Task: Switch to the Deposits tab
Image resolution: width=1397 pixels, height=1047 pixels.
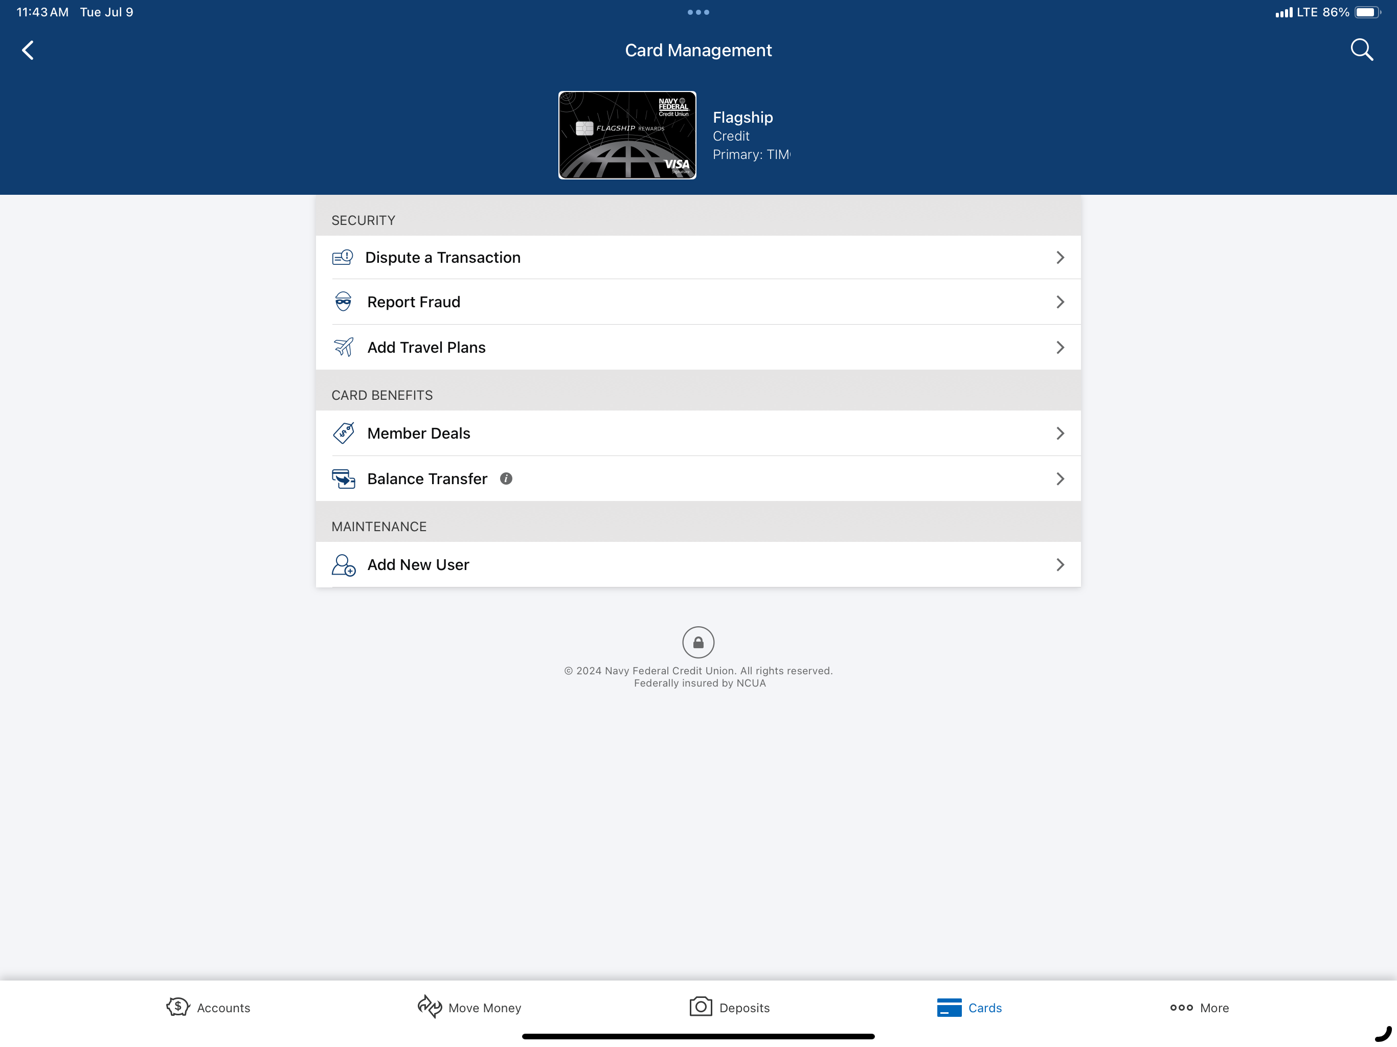Action: click(x=730, y=1007)
